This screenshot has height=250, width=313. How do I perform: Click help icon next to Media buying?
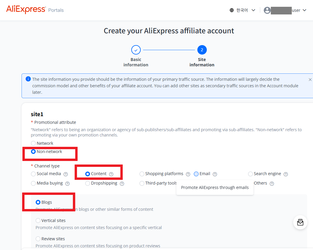(x=68, y=184)
